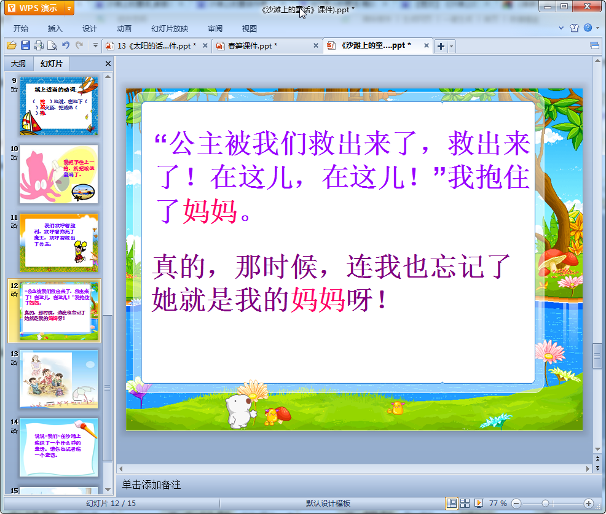Click the Undo arrow icon
This screenshot has width=606, height=514.
(66, 45)
